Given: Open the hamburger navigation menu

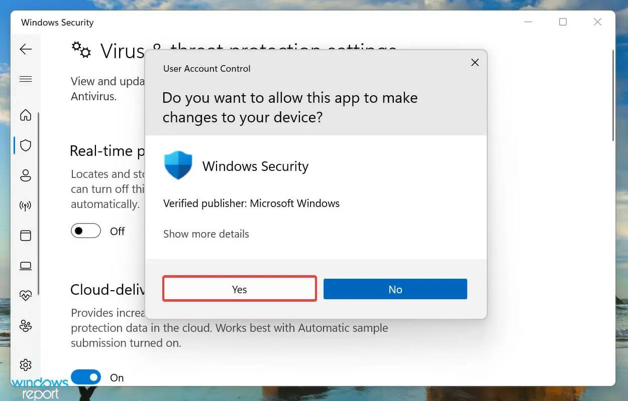Looking at the screenshot, I should pyautogui.click(x=26, y=79).
